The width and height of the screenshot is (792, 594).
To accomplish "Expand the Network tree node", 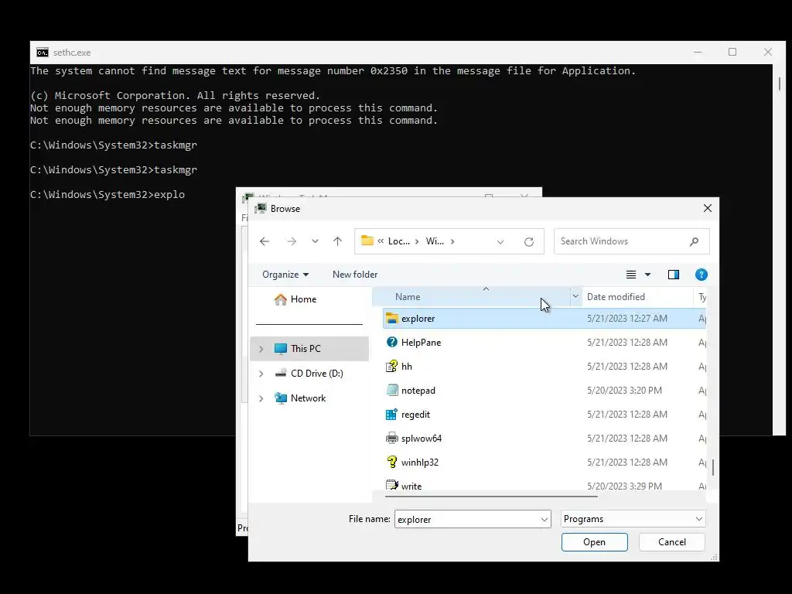I will coord(261,398).
